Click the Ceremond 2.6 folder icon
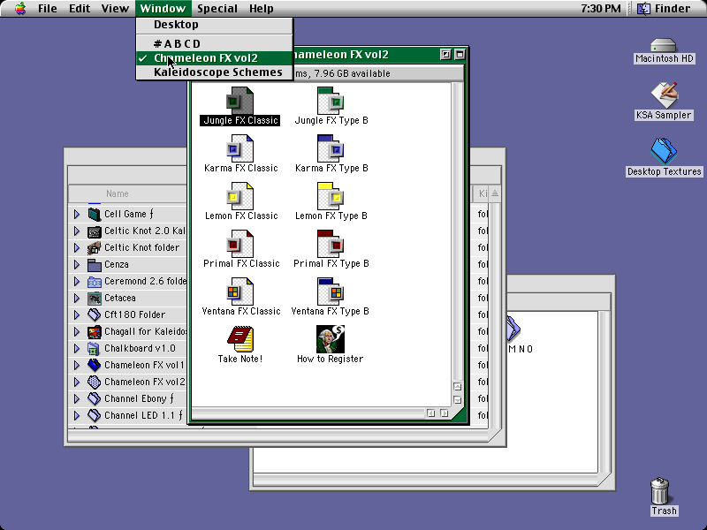707x530 pixels. pos(94,282)
